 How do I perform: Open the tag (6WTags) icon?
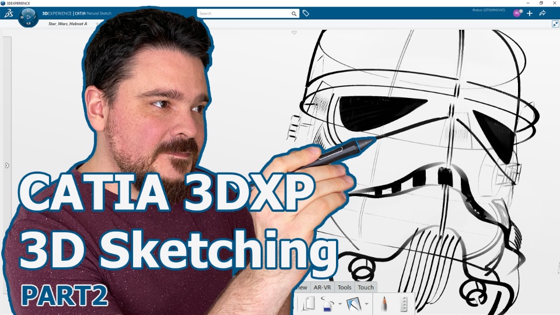point(306,13)
